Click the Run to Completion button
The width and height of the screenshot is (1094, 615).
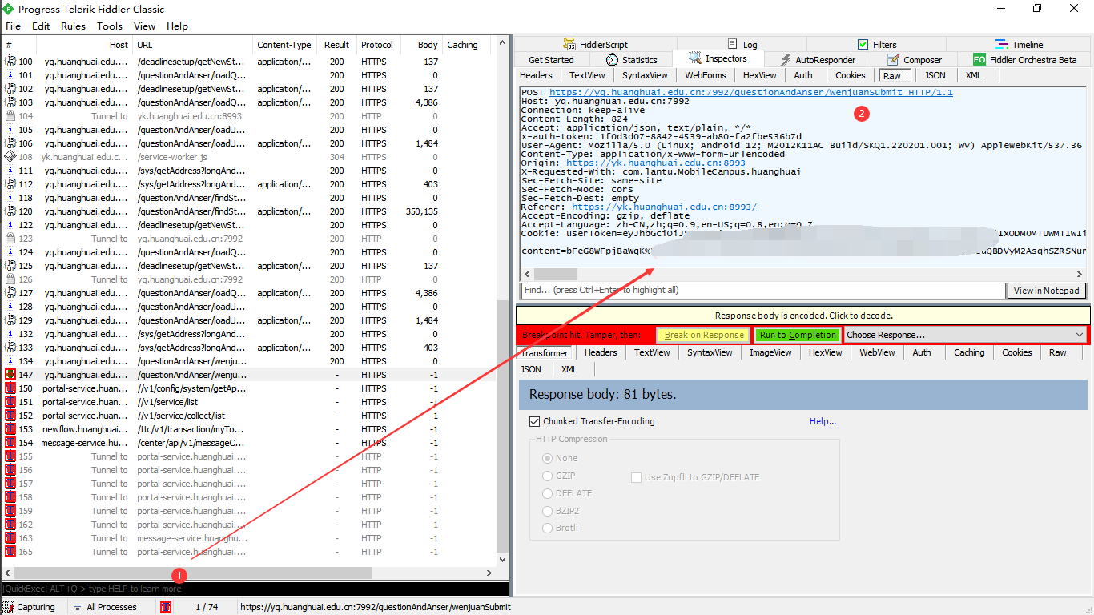(x=798, y=335)
